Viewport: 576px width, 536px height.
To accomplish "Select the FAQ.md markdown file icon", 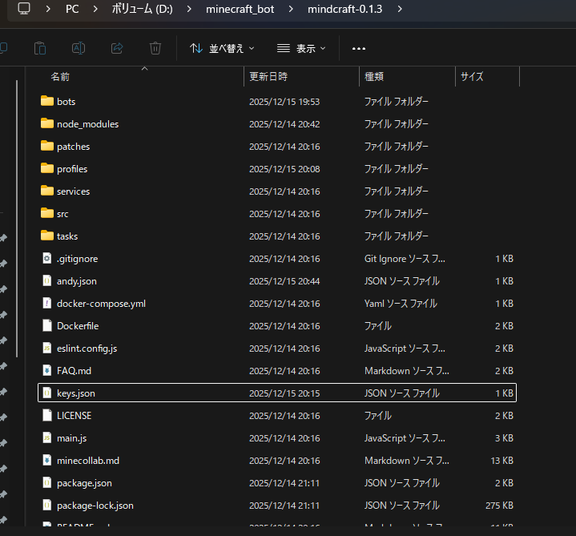I will 46,371.
